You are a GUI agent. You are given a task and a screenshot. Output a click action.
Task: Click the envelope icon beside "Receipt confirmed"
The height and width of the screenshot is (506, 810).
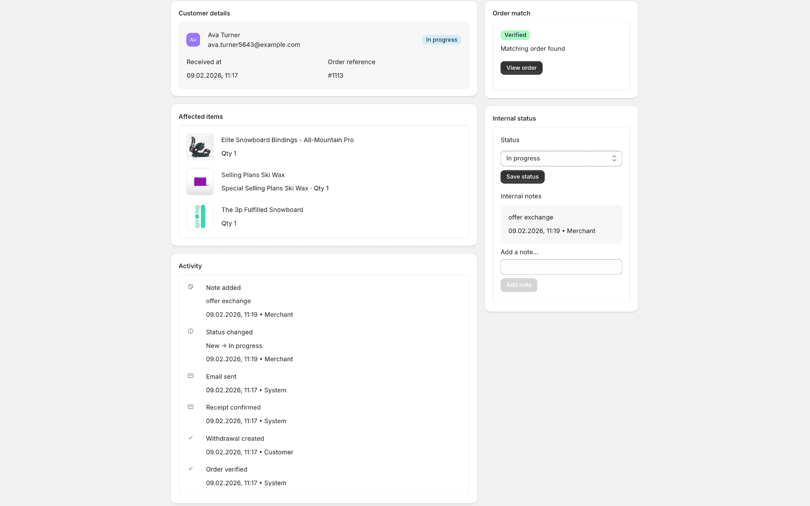click(190, 406)
